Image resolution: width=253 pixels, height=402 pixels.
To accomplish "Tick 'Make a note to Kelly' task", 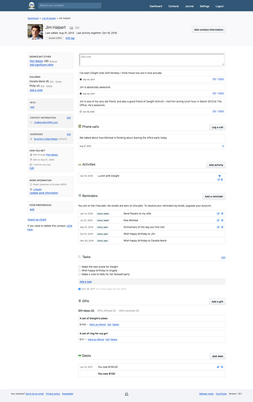I will coord(80,274).
